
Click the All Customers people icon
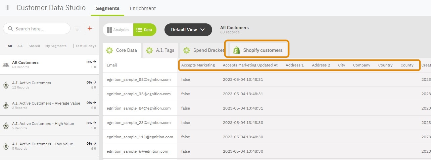[6, 65]
